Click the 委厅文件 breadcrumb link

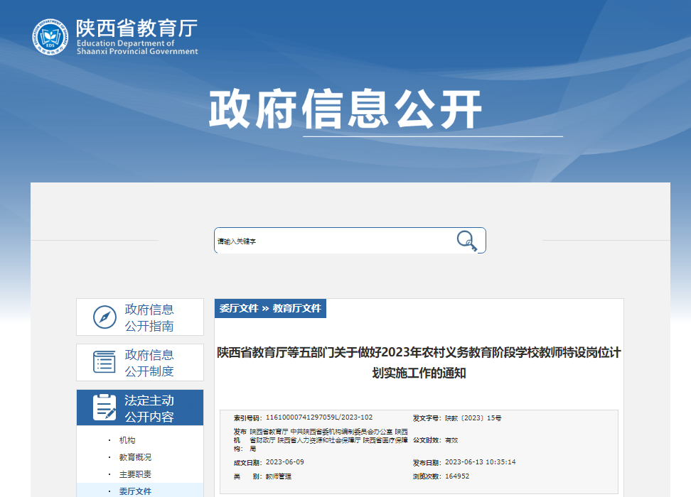[239, 309]
